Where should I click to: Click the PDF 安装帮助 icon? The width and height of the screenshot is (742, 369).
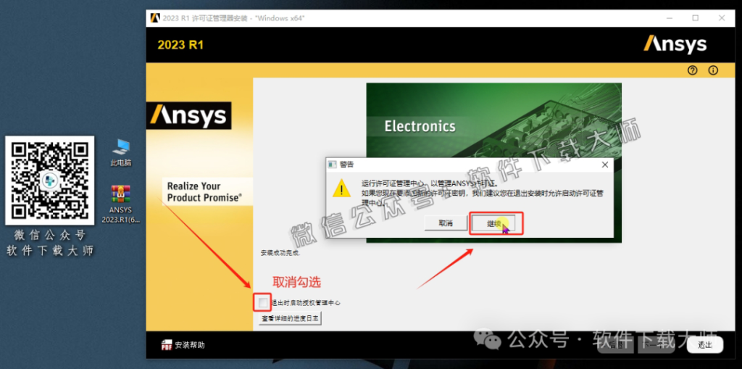[x=166, y=345]
